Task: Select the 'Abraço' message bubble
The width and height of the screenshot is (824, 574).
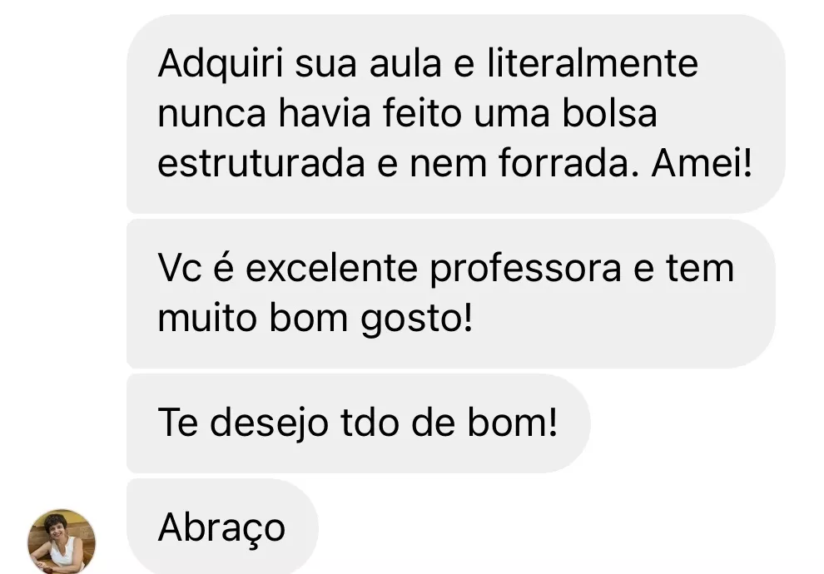Action: click(x=222, y=527)
